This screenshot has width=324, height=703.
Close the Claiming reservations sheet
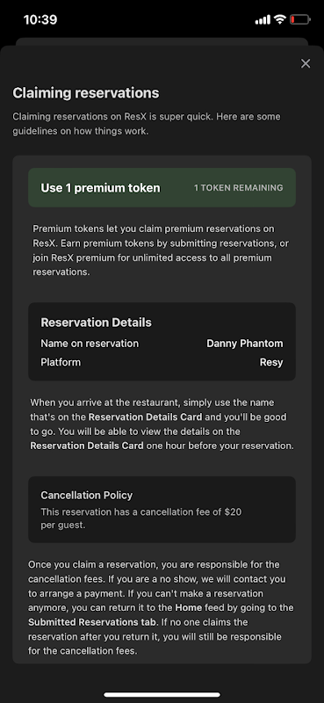(x=306, y=63)
